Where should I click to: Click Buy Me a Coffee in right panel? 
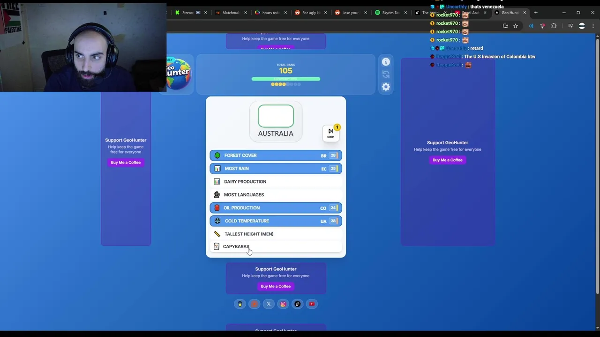(448, 160)
